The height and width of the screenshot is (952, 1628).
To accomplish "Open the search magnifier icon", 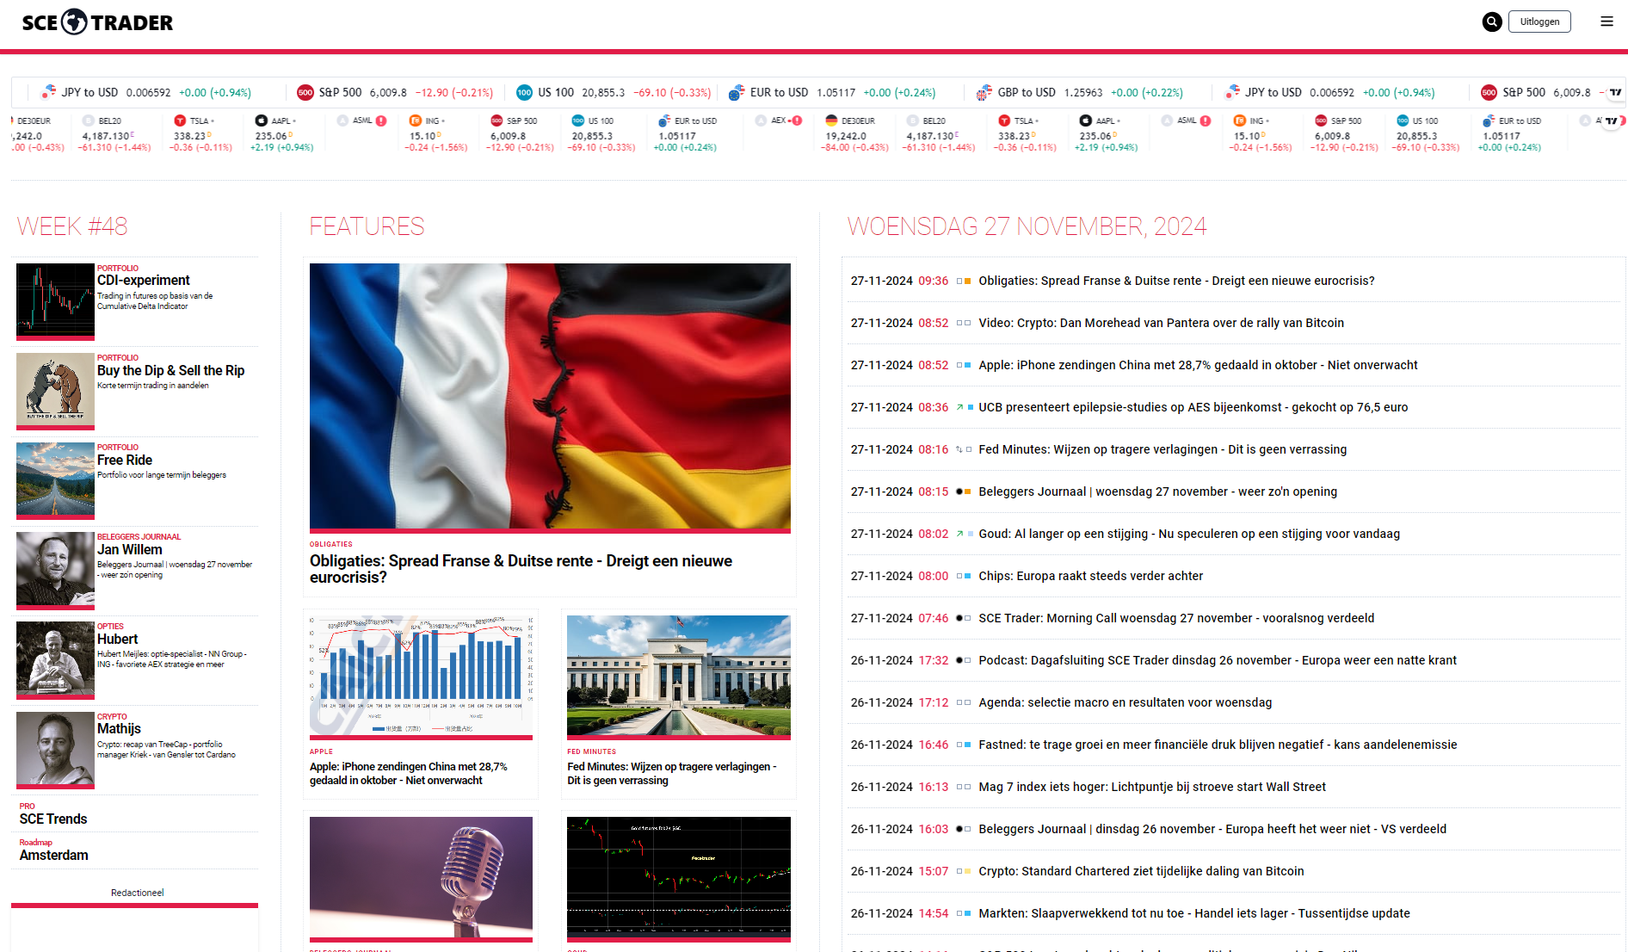I will coord(1492,22).
